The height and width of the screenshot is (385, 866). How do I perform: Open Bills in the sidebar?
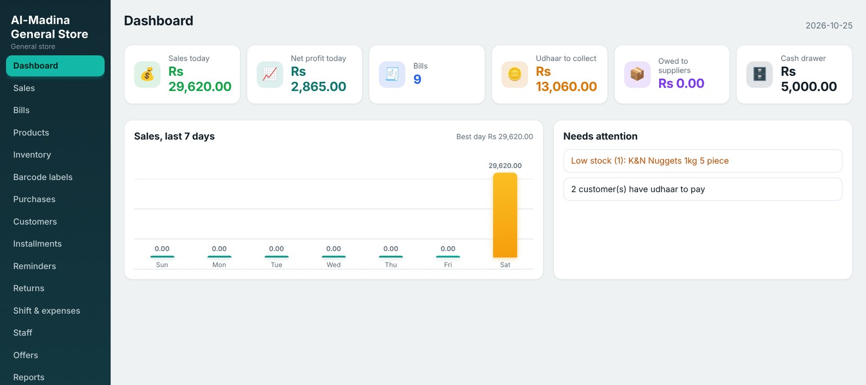[x=55, y=110]
